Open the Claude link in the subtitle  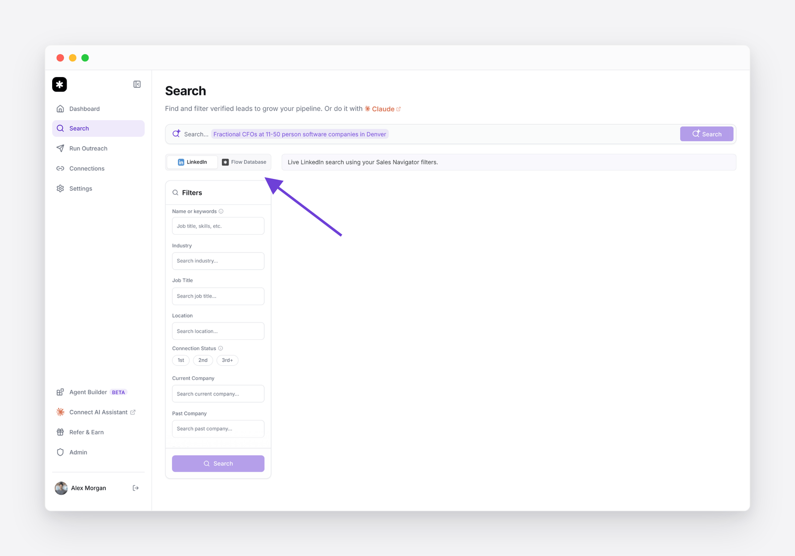383,109
